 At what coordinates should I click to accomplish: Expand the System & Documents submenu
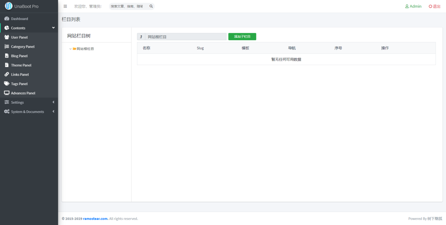pos(29,112)
